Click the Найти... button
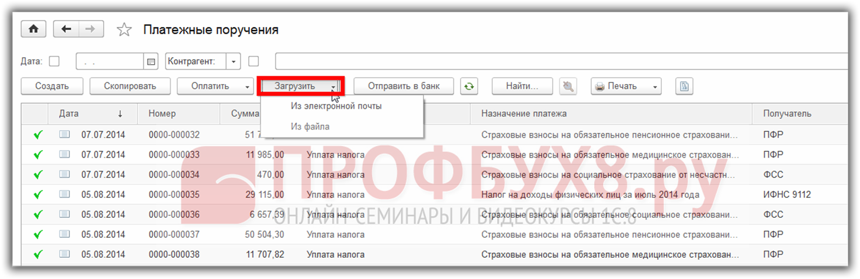 (x=522, y=86)
